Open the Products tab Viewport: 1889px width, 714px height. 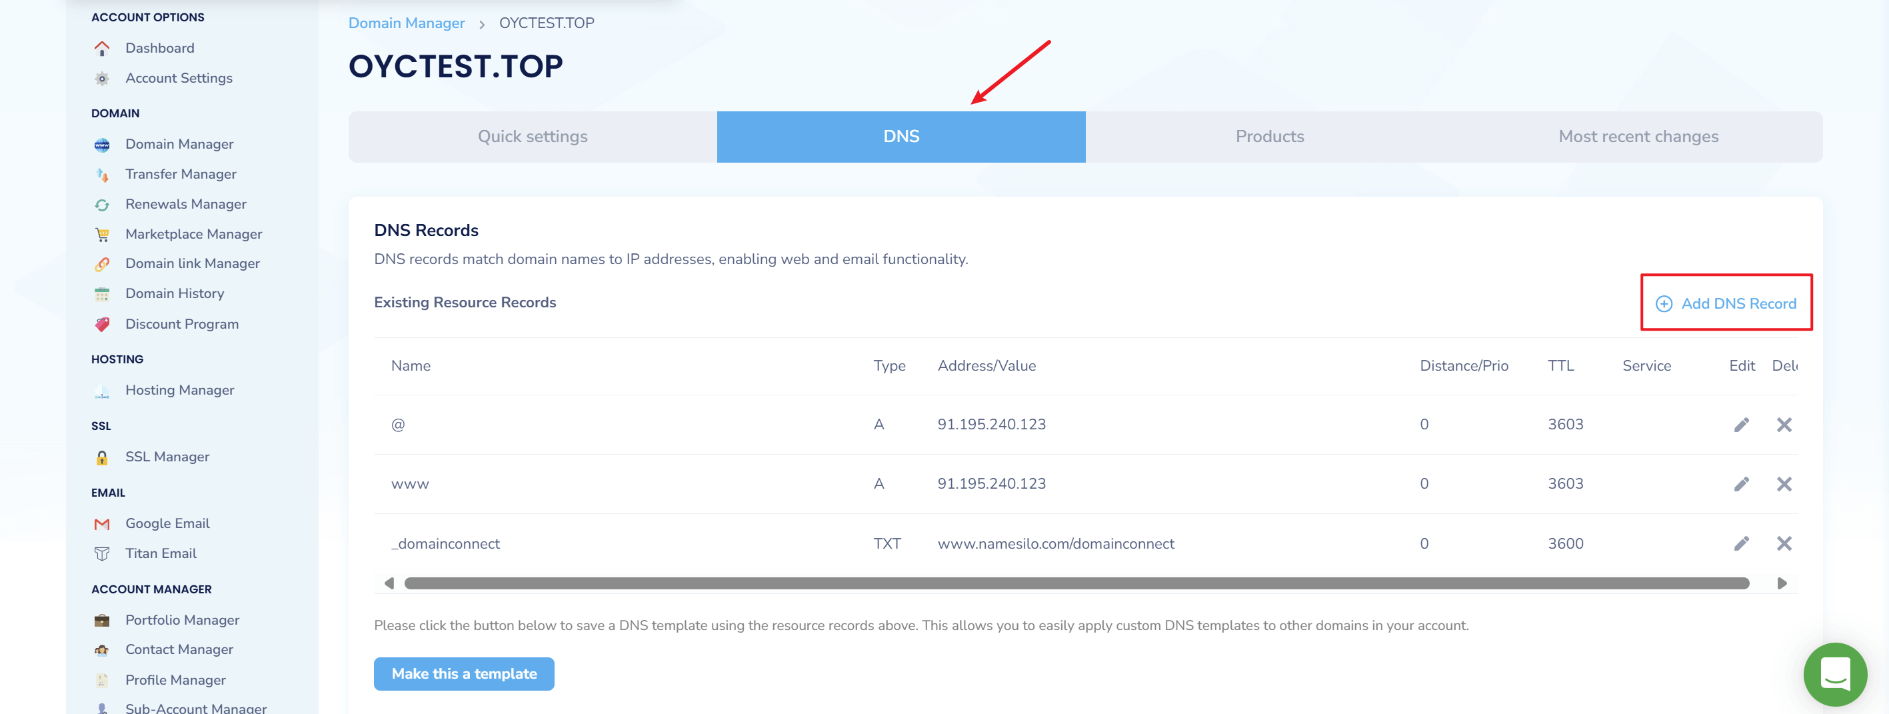[1268, 137]
